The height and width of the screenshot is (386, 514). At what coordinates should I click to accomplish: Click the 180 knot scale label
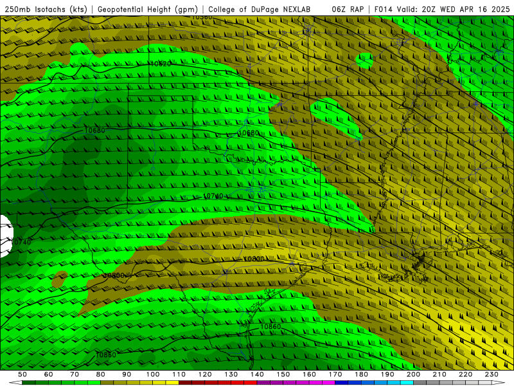(361, 374)
